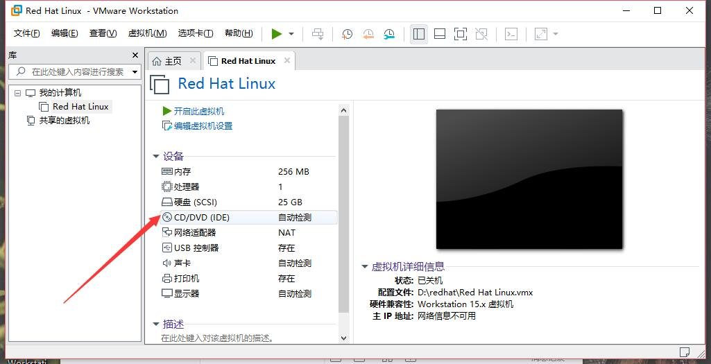Click the Unity mode toolbar icon

[481, 34]
